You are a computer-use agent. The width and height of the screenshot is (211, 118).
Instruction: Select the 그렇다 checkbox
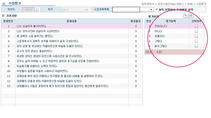click(196, 41)
